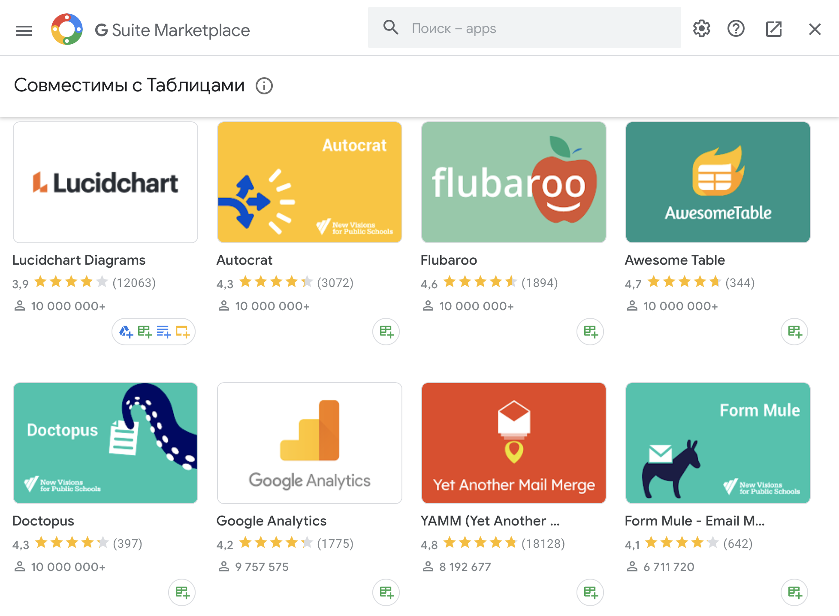This screenshot has width=839, height=616.
Task: Click Google Analytics review count (1775)
Action: 335,544
